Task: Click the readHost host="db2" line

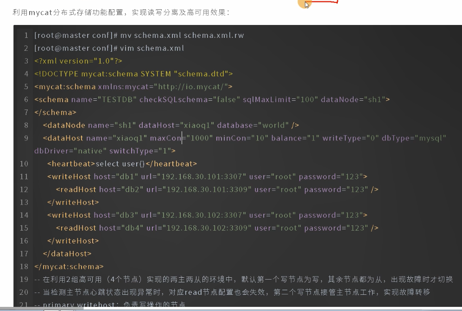Action: [x=217, y=189]
